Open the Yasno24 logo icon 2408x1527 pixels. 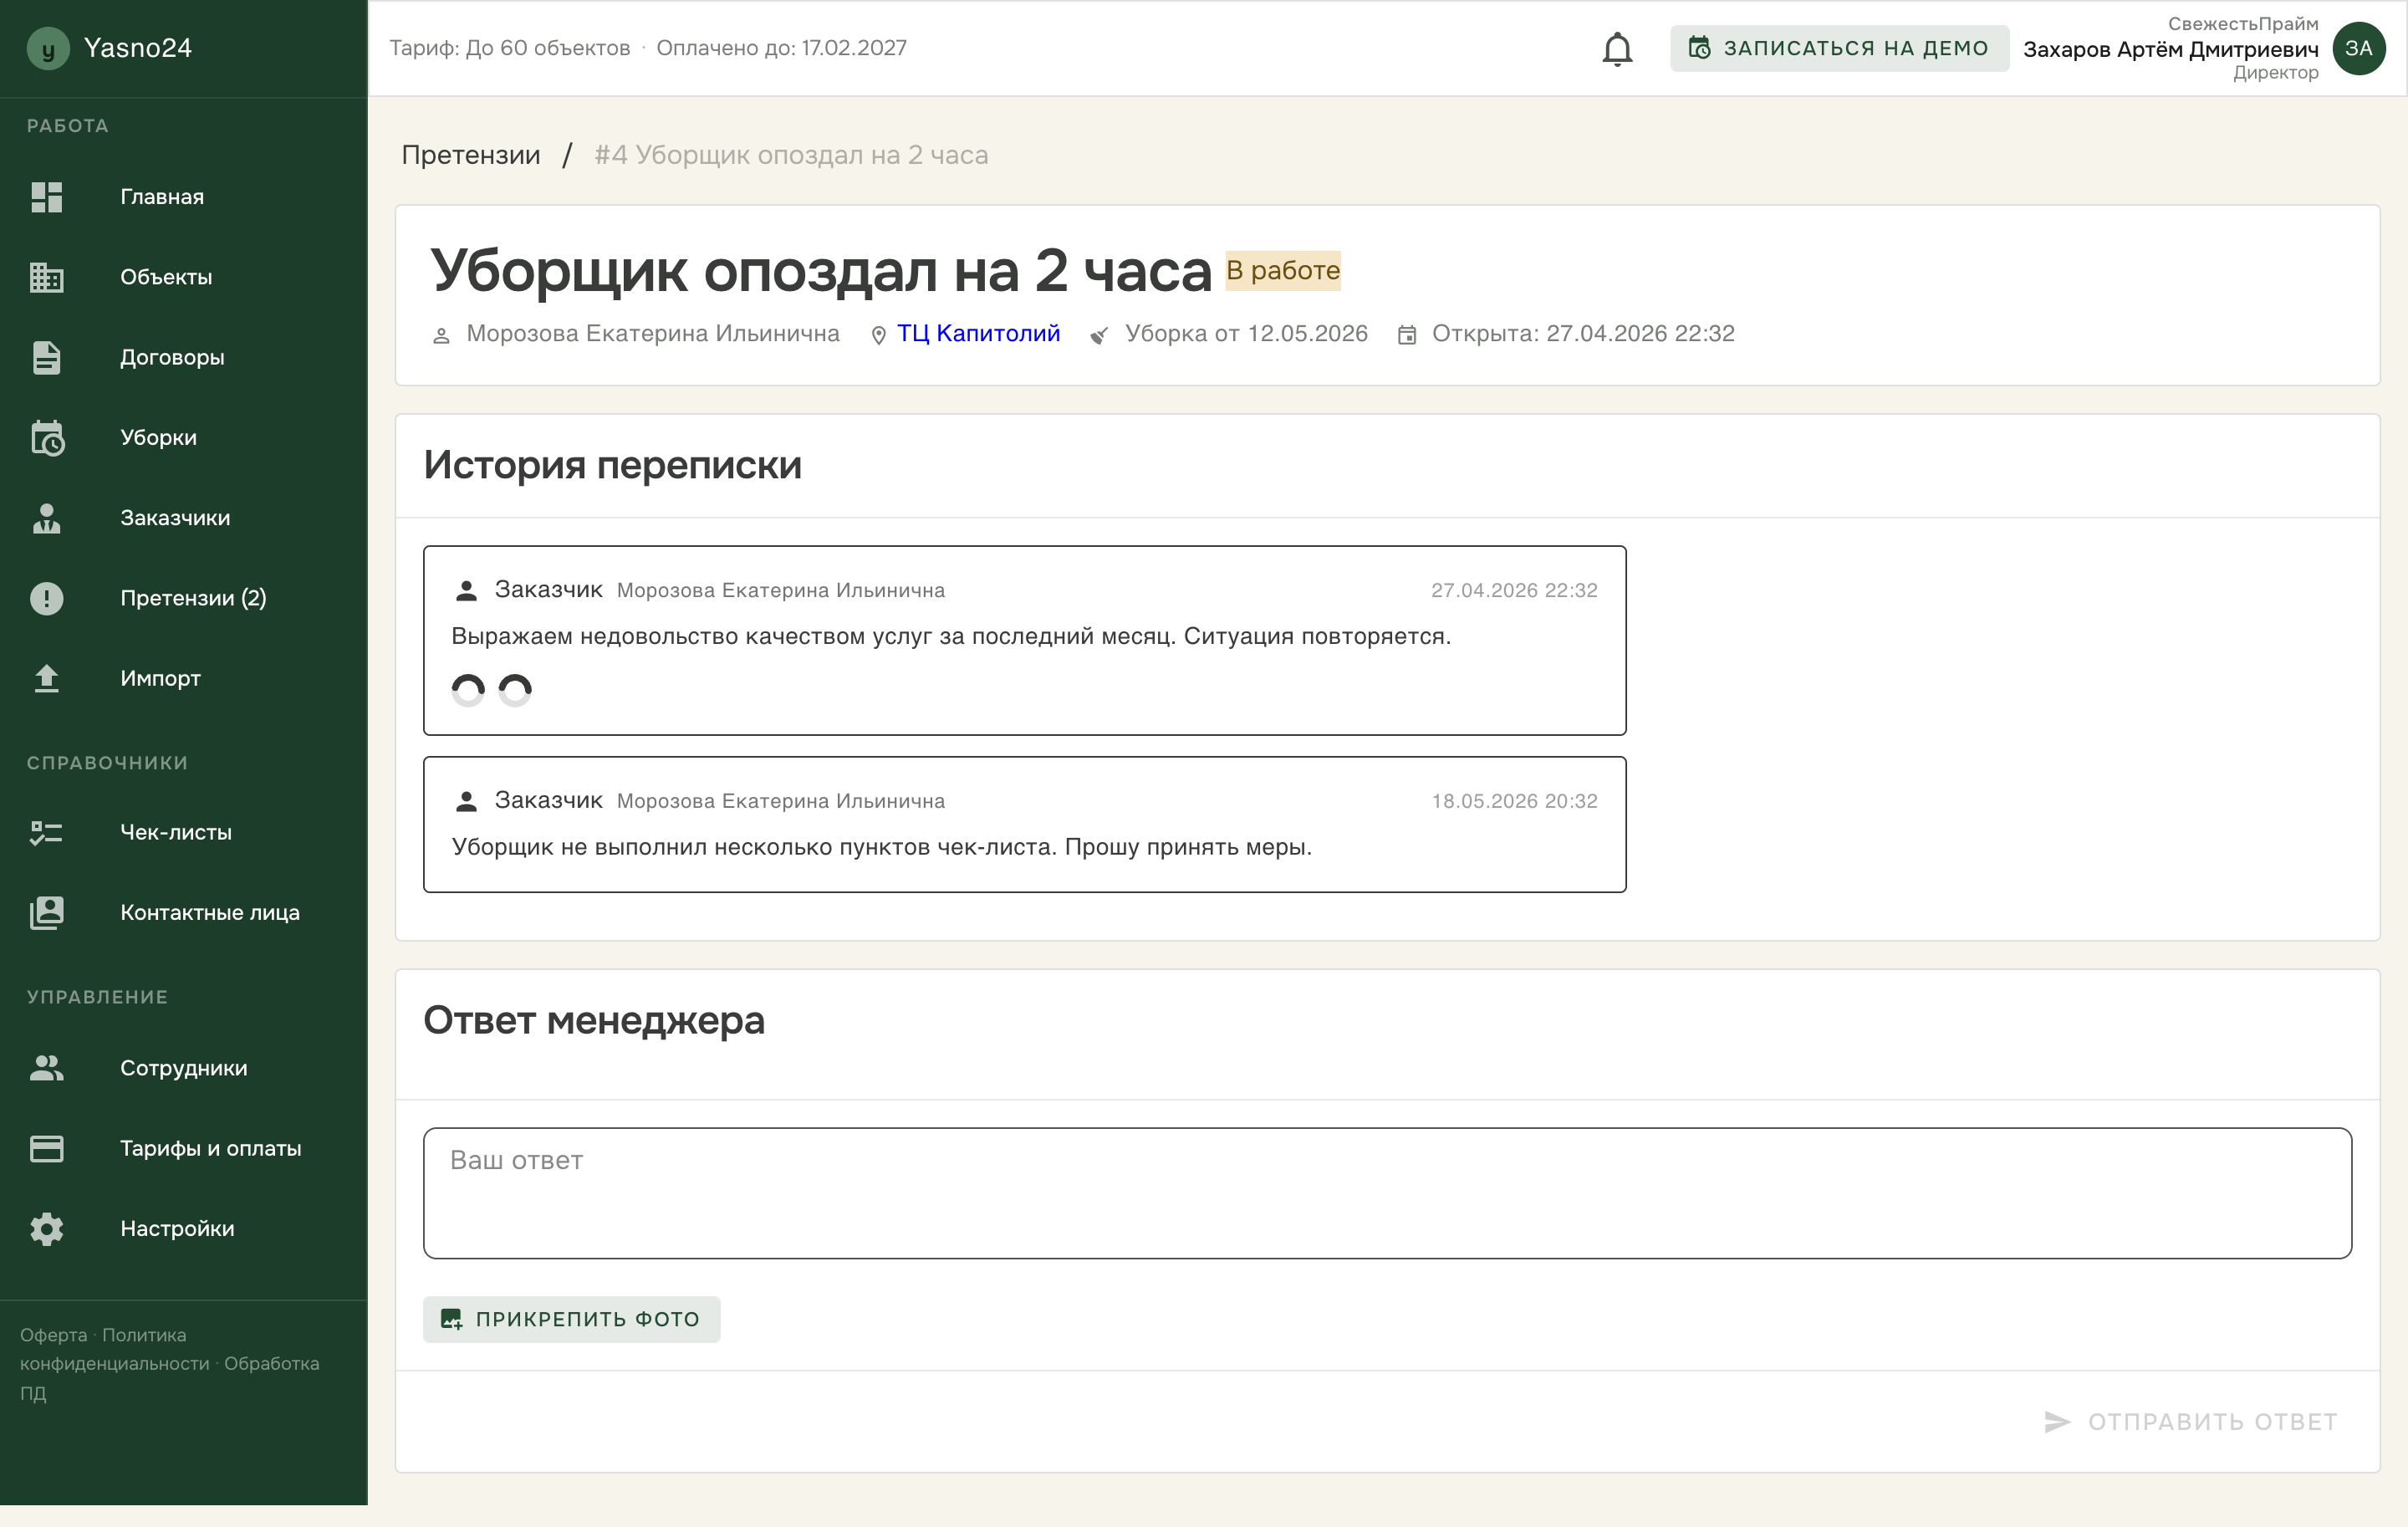[48, 48]
